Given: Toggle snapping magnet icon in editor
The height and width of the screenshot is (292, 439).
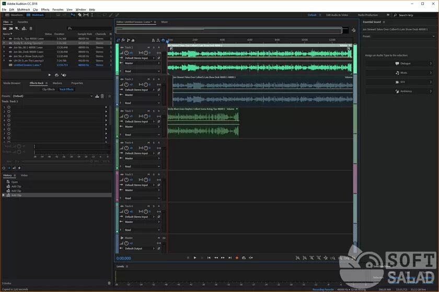Looking at the screenshot, I should (x=163, y=40).
